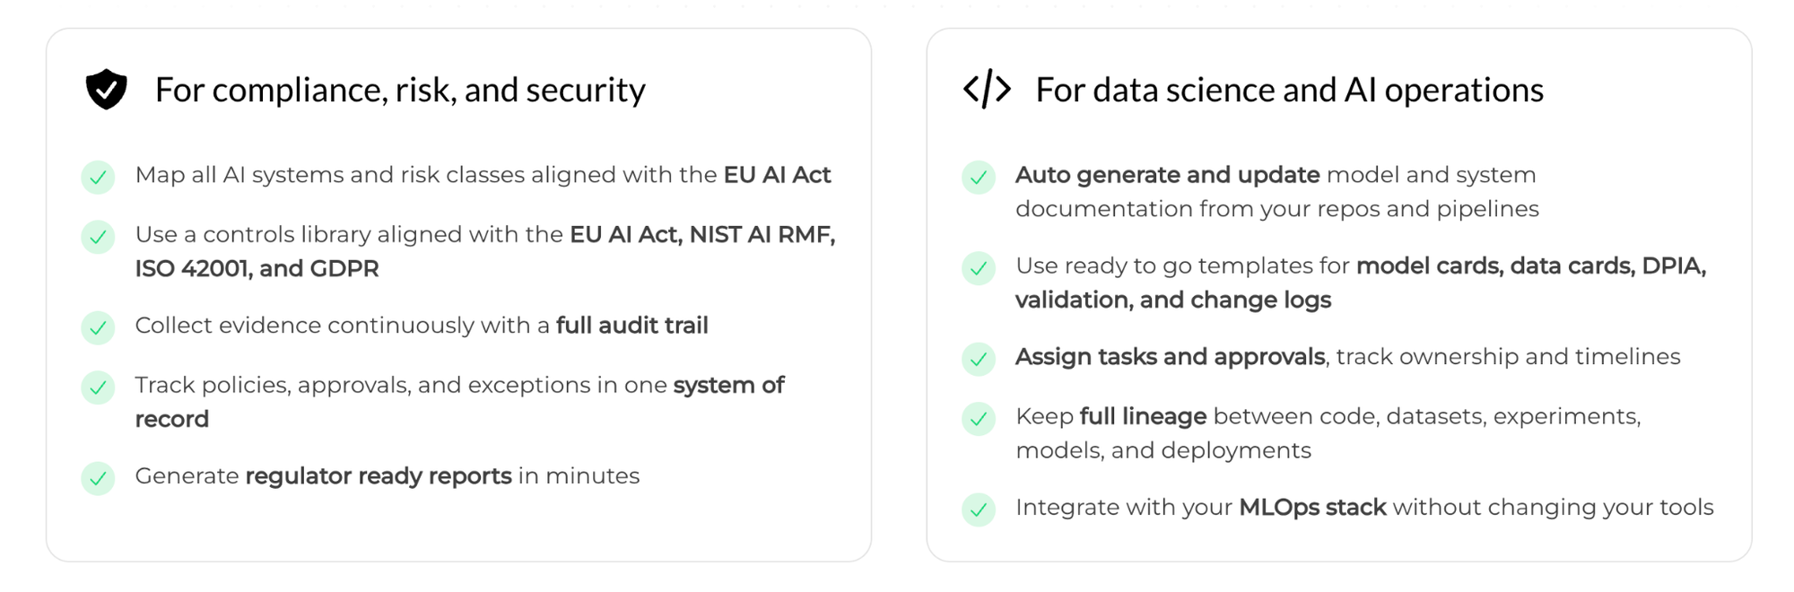Select the check icon next to controls library
Screen dimensions: 1794x592
tap(98, 237)
